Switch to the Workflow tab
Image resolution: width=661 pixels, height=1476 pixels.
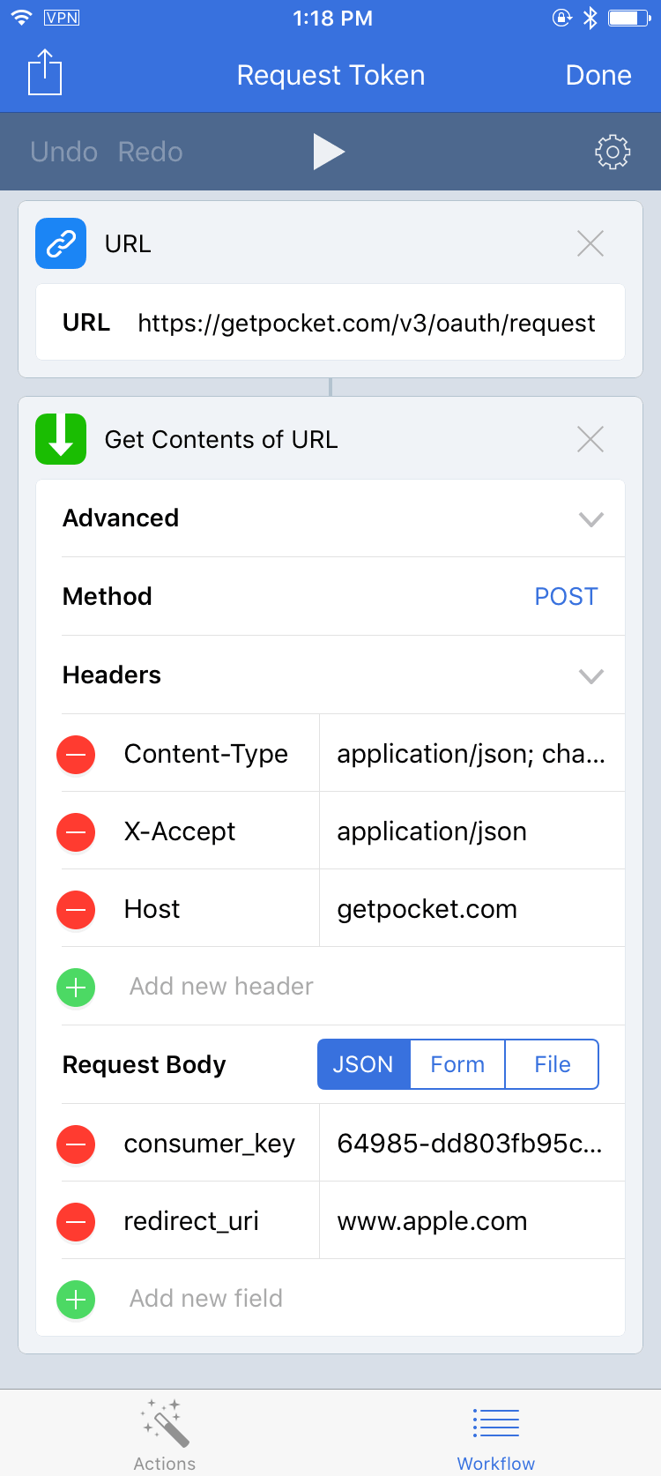[x=496, y=1434]
